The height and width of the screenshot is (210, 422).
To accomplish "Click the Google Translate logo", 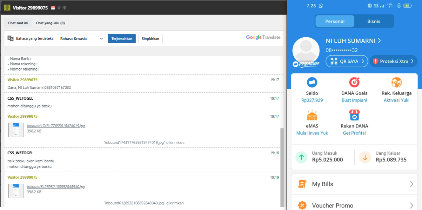I will [x=263, y=37].
